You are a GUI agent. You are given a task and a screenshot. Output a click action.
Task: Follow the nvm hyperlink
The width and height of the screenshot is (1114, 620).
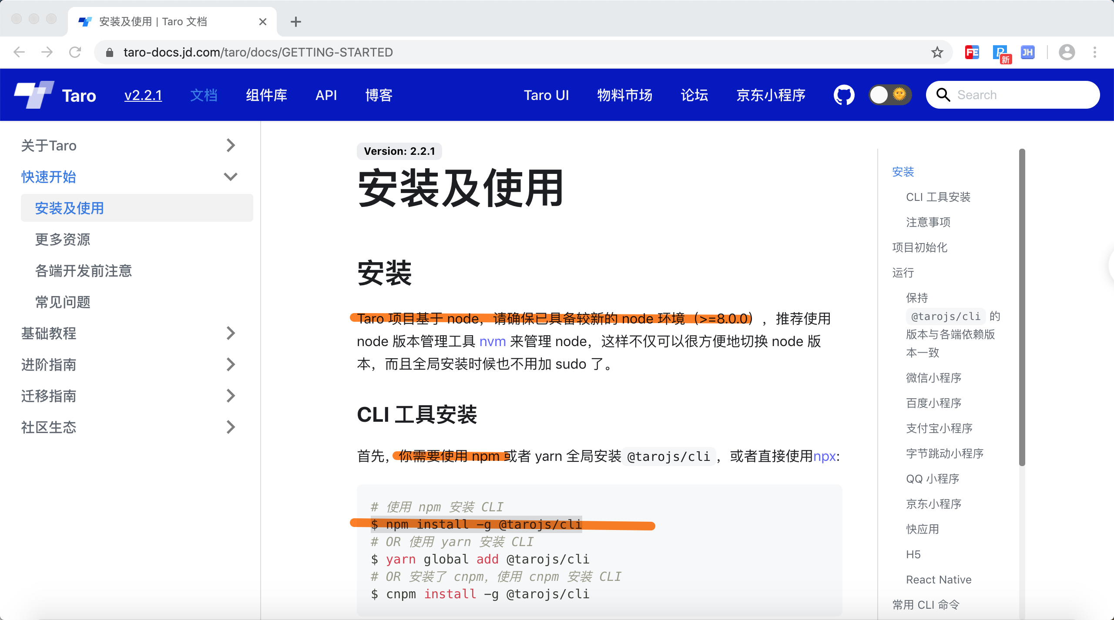492,341
